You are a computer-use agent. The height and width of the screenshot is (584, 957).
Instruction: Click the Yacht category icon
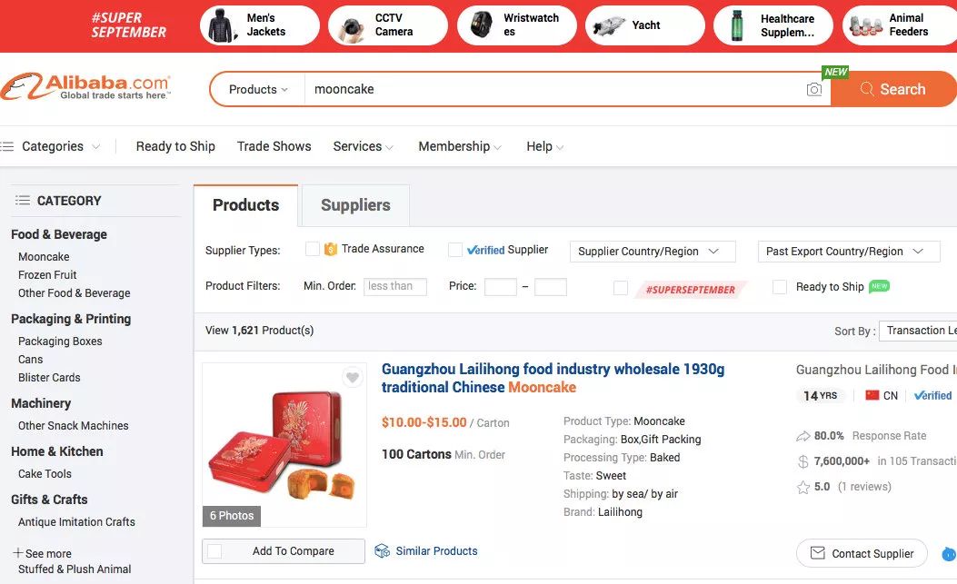coord(607,25)
